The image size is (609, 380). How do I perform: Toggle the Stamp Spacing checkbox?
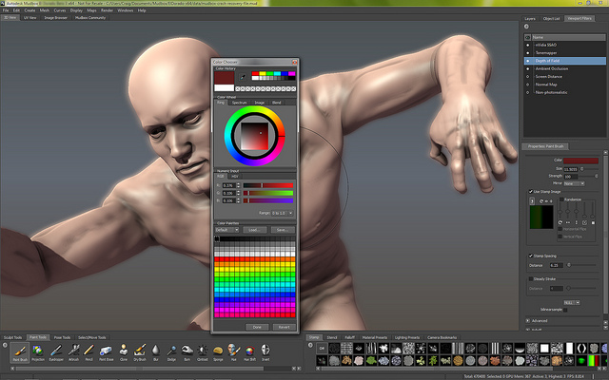pyautogui.click(x=530, y=256)
